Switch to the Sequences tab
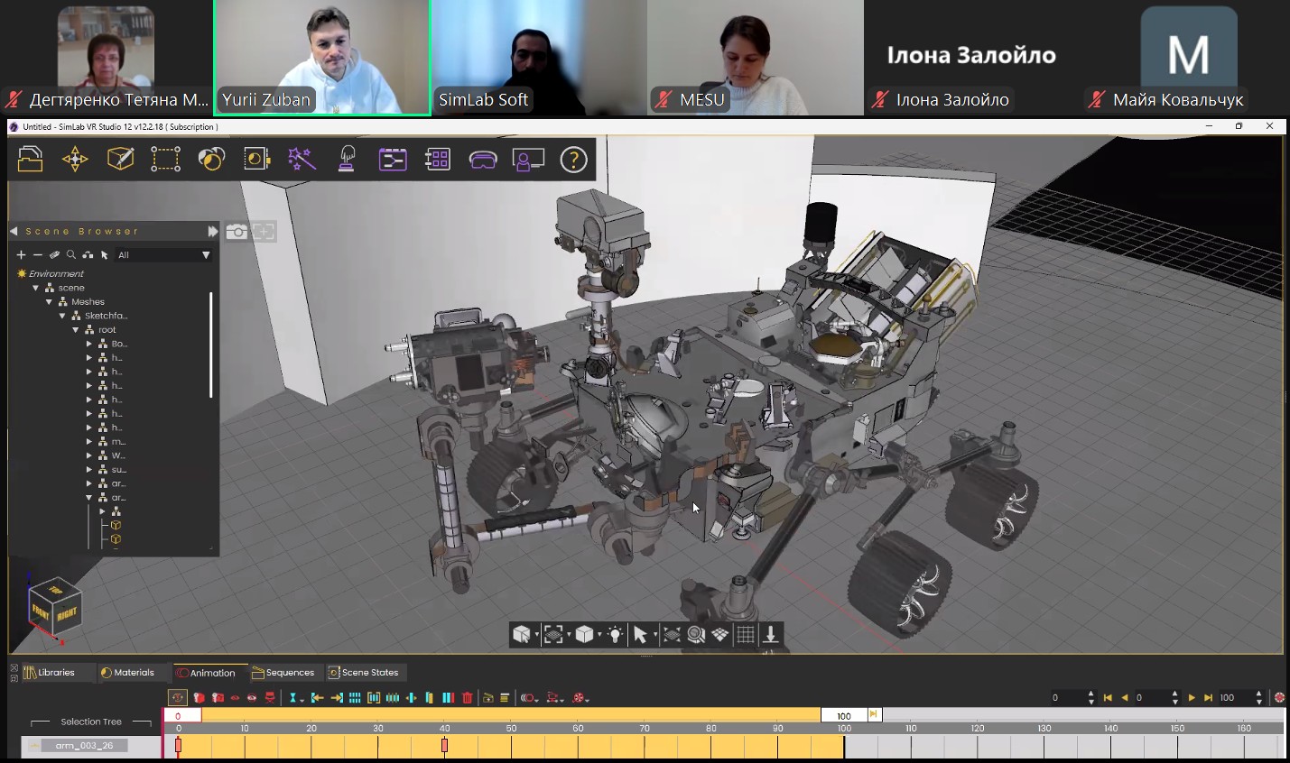Screen dimensions: 1290x763 pyautogui.click(x=283, y=673)
